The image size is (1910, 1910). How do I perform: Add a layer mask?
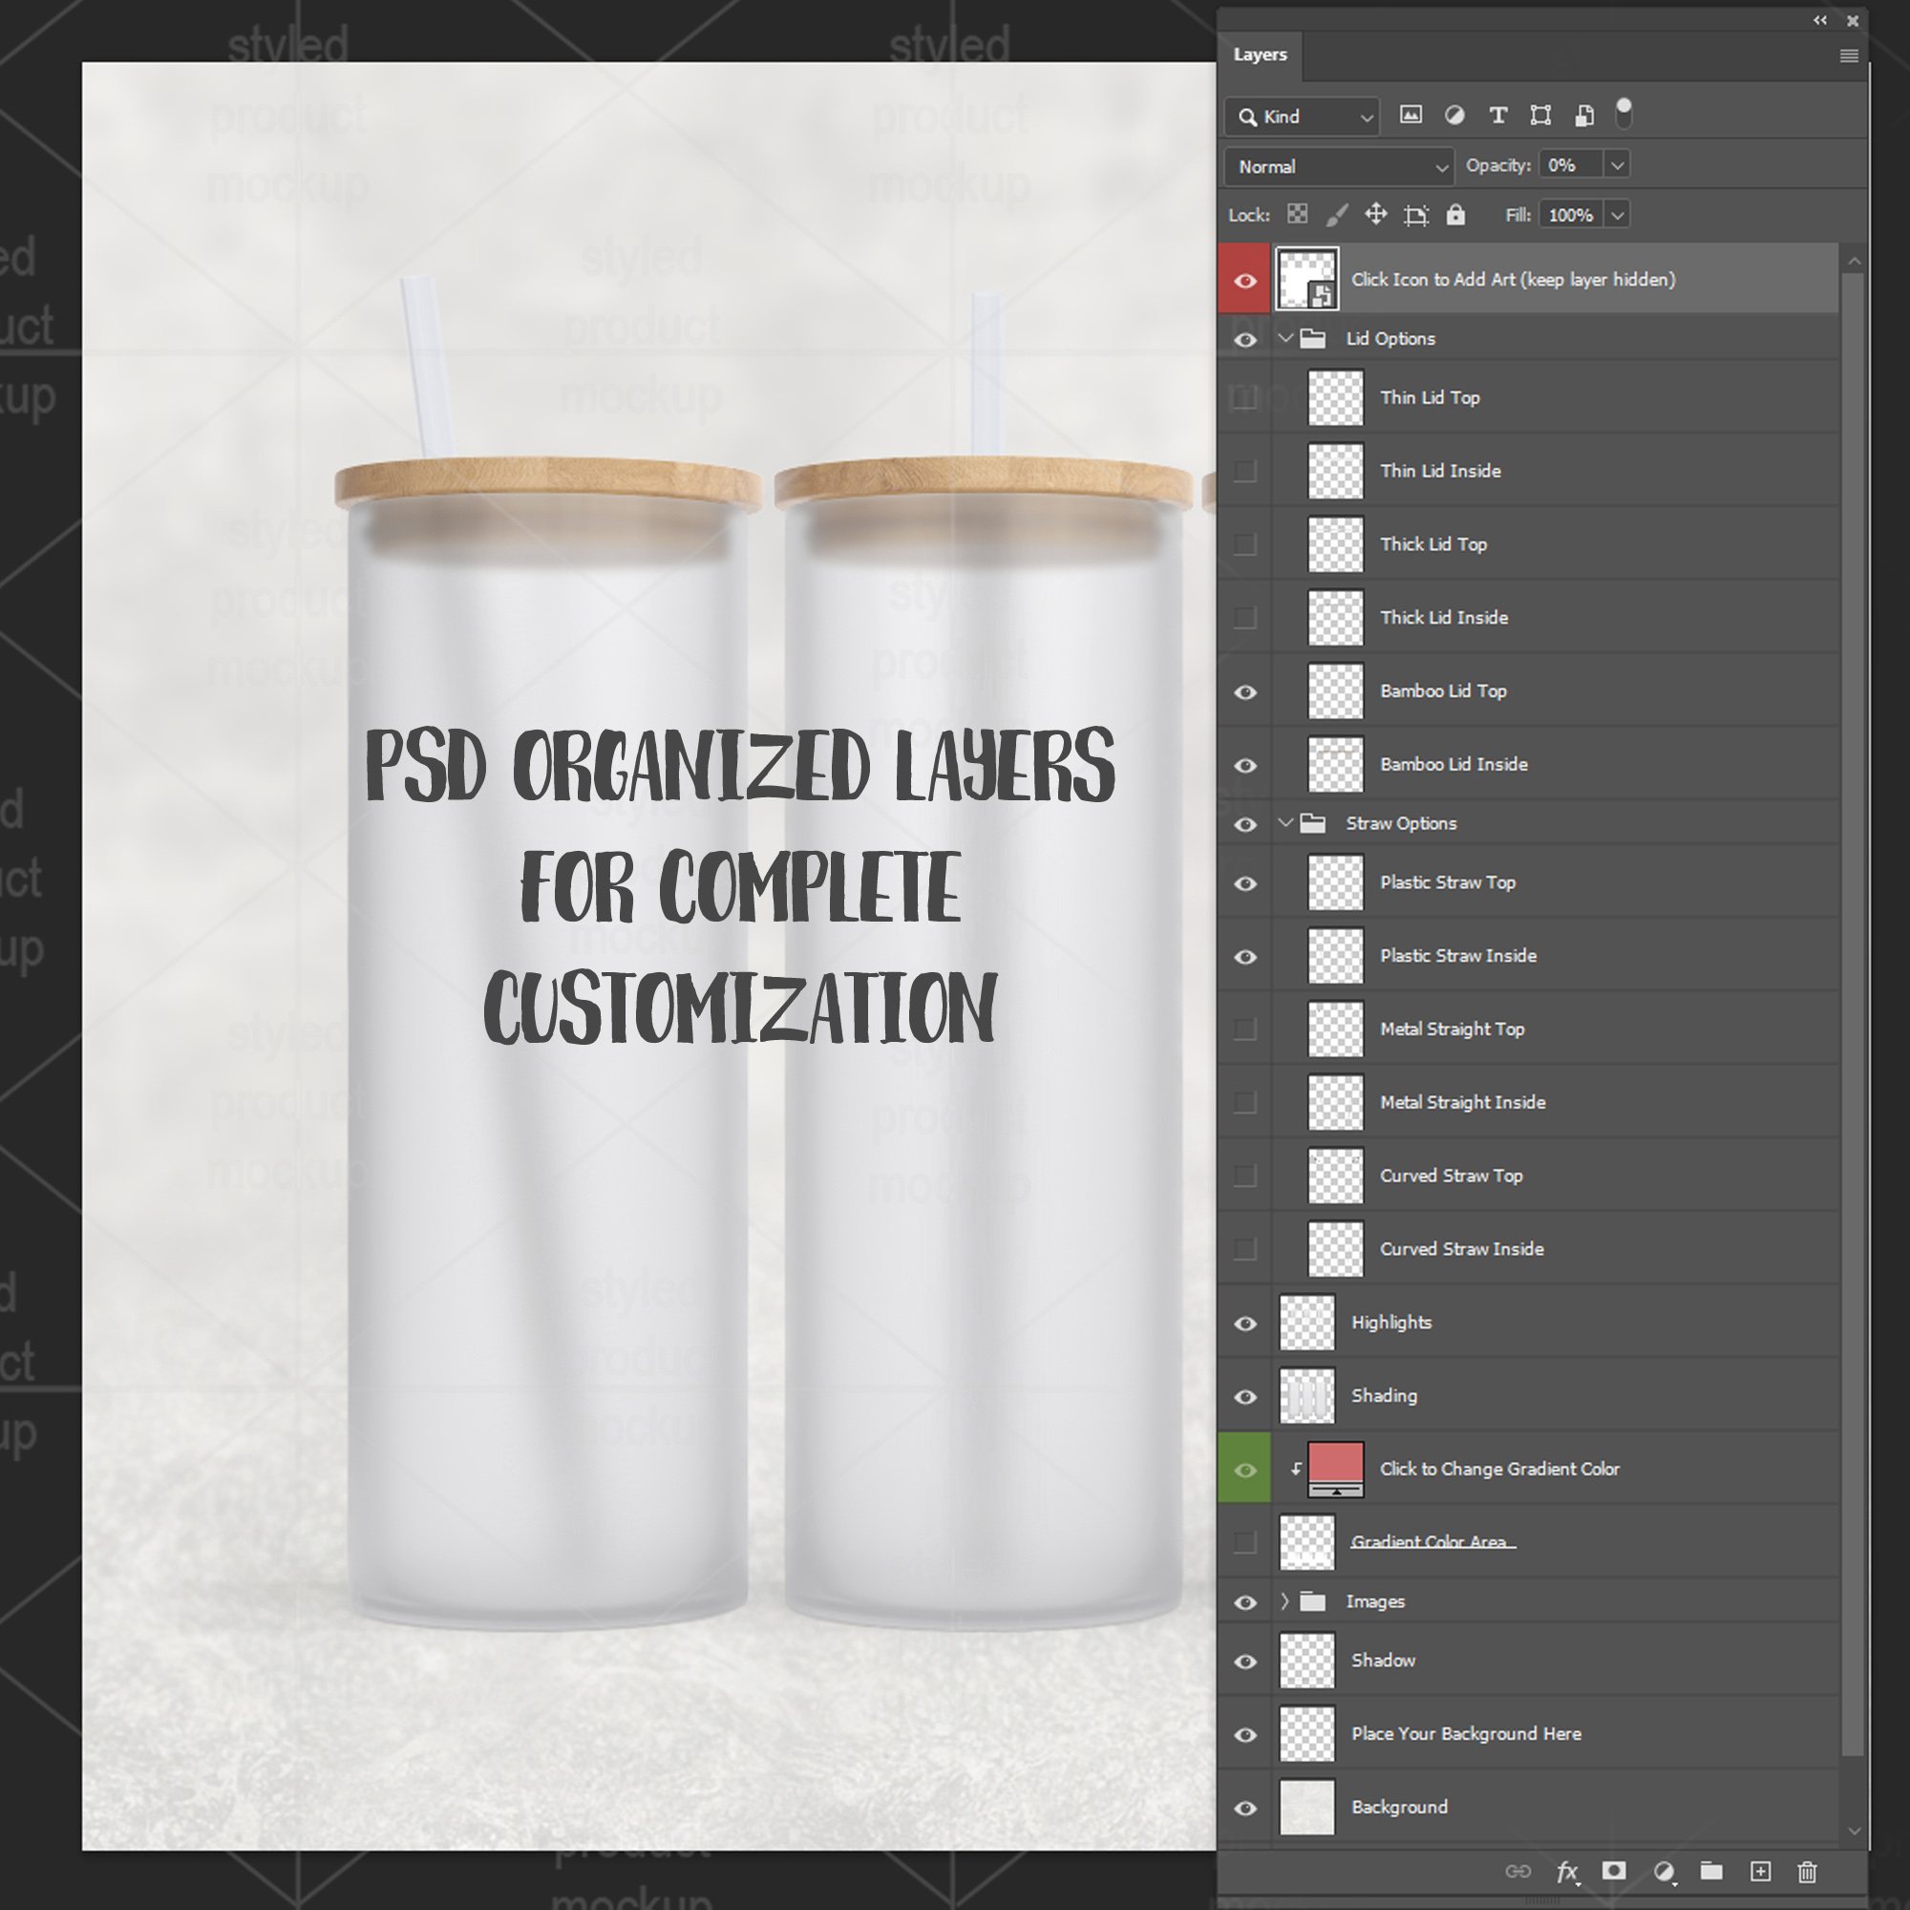click(1613, 1871)
